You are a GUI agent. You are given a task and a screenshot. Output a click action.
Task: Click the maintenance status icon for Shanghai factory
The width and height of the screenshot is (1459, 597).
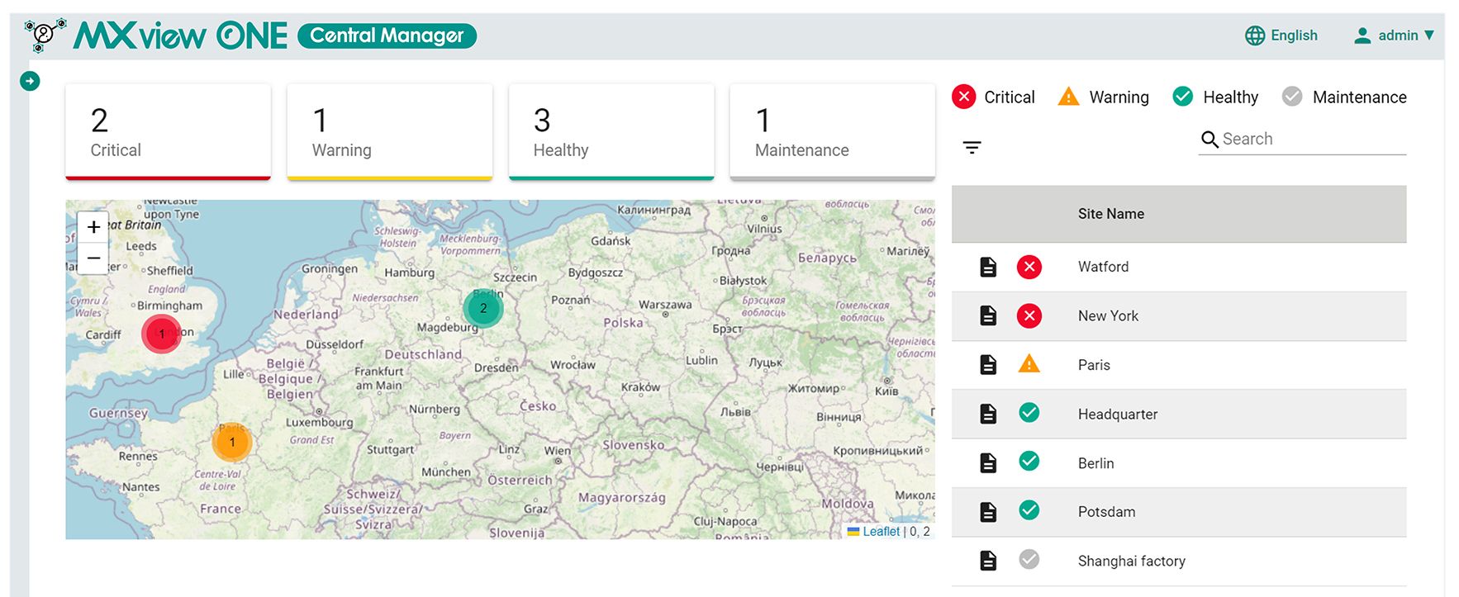tap(1029, 560)
